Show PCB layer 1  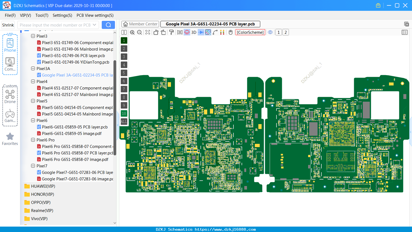pos(124,40)
